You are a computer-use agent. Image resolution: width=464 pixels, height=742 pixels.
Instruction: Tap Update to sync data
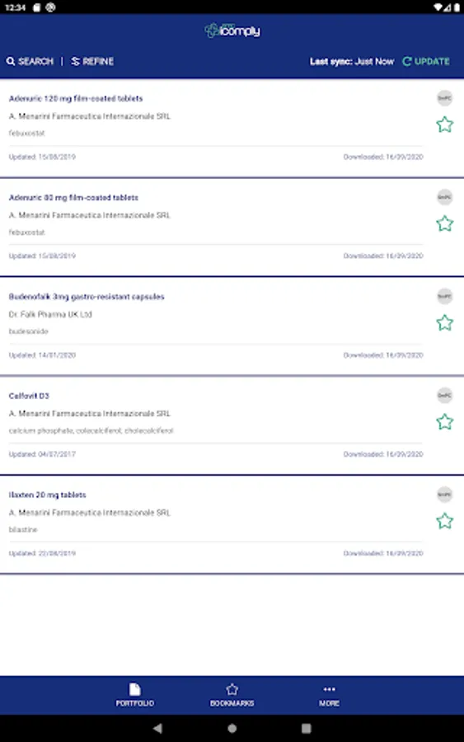(x=426, y=62)
